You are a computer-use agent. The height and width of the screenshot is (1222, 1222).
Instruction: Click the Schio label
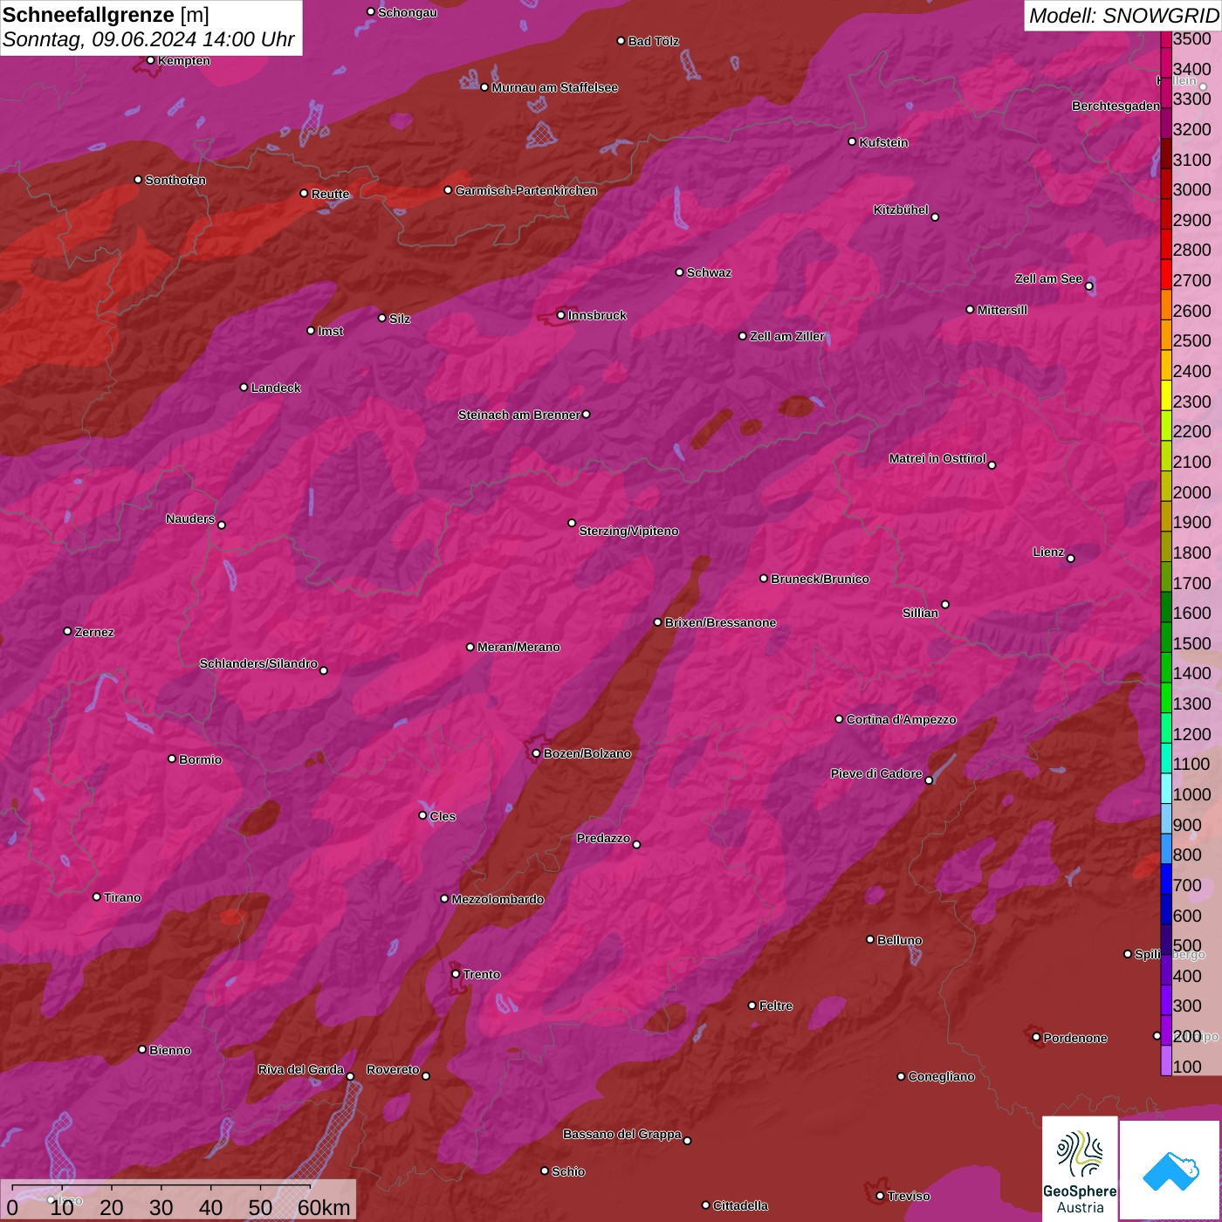click(x=568, y=1171)
